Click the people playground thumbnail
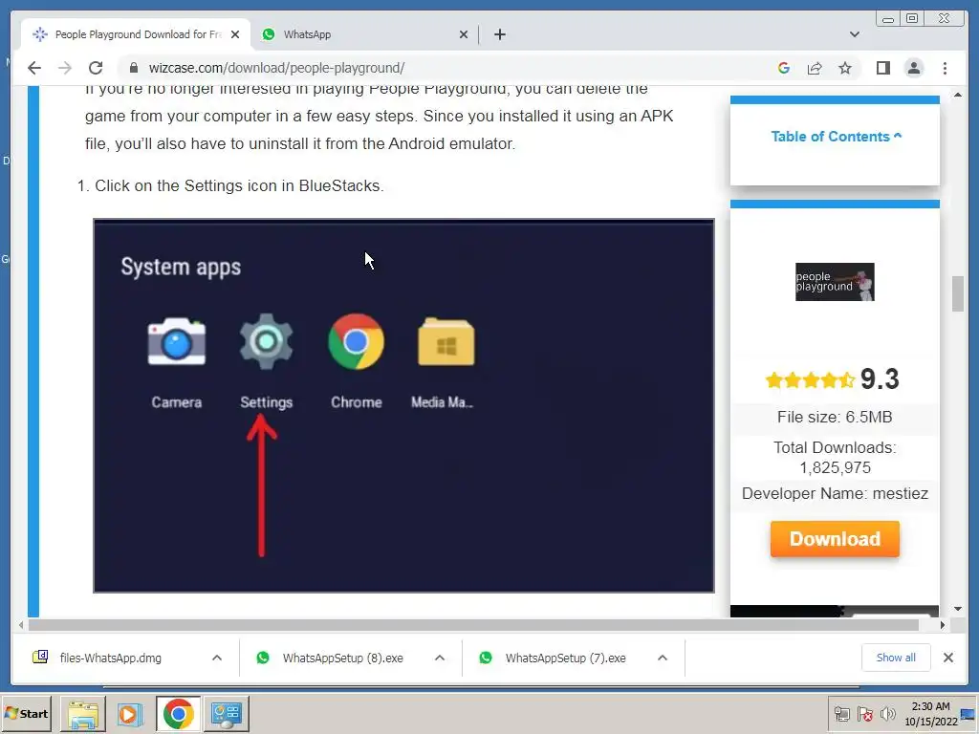Image resolution: width=979 pixels, height=734 pixels. pos(835,282)
